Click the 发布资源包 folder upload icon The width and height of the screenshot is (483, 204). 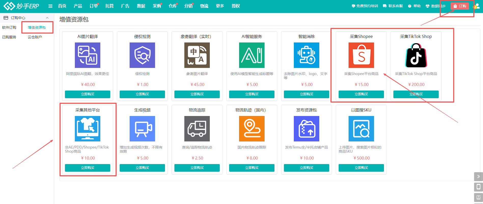coord(307,129)
